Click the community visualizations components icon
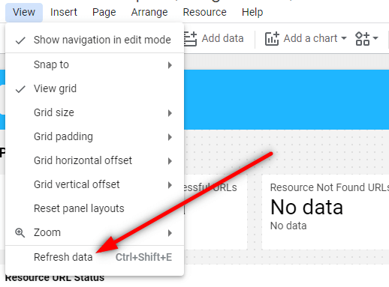This screenshot has height=287, width=389. [x=362, y=39]
